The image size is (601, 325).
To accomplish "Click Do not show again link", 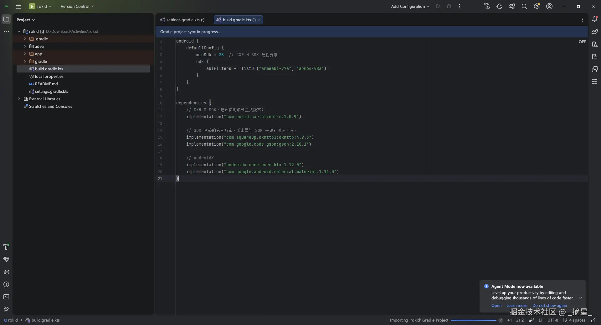I will pyautogui.click(x=550, y=305).
